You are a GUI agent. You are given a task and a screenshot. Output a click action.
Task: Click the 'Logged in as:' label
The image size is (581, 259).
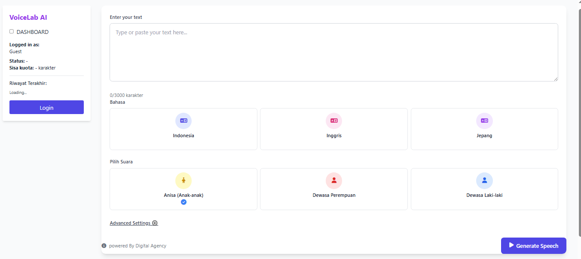pos(24,45)
